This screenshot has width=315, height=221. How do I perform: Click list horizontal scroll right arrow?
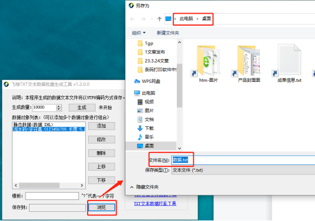[x=82, y=185]
